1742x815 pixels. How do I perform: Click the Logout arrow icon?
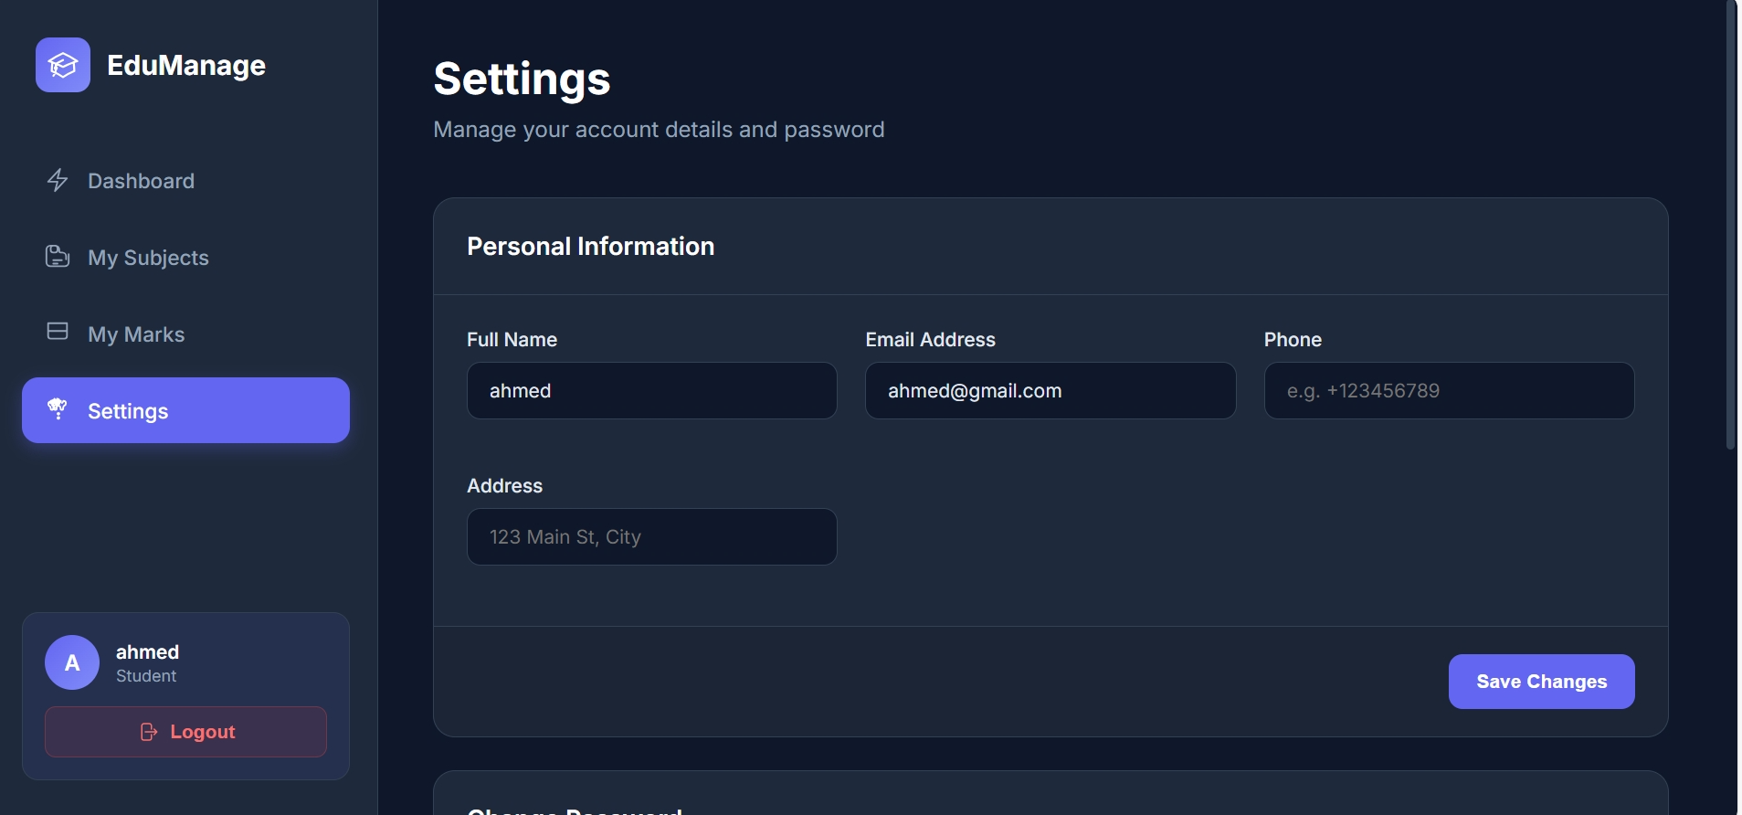tap(149, 732)
